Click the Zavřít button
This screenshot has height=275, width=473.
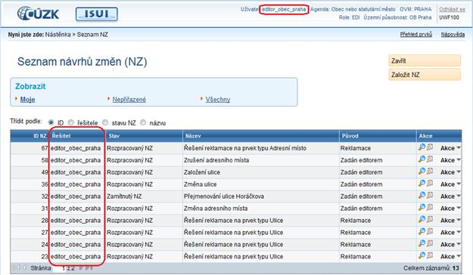425,60
